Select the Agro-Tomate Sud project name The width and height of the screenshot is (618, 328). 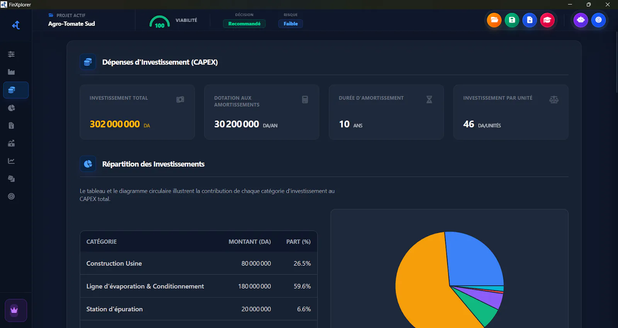coord(71,24)
